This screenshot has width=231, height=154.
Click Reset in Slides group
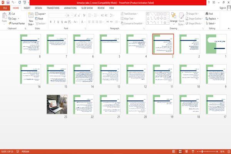[39, 19]
